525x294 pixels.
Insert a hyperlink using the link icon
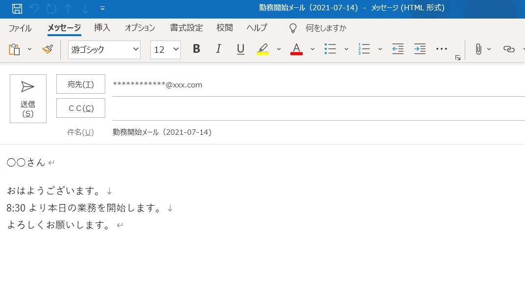click(x=509, y=49)
